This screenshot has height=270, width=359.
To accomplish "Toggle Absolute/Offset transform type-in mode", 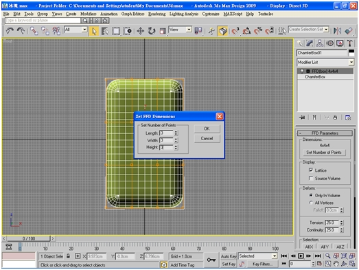I will [x=78, y=256].
